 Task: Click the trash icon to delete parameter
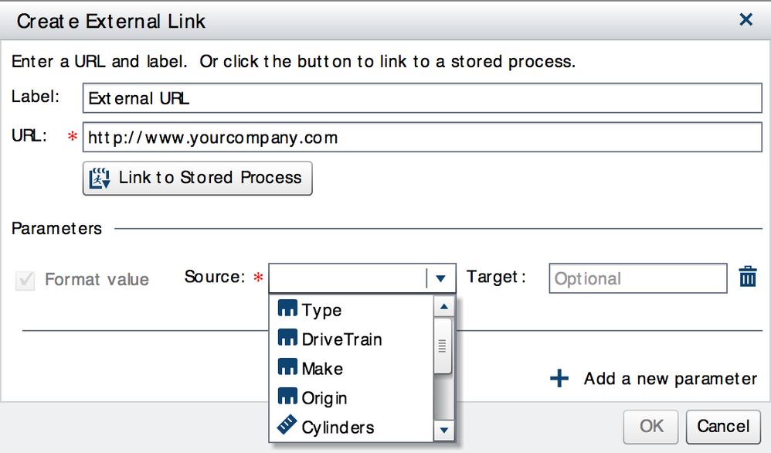tap(748, 278)
